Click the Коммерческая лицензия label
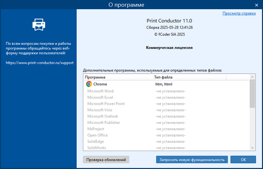The width and height of the screenshot is (263, 169). click(x=169, y=48)
